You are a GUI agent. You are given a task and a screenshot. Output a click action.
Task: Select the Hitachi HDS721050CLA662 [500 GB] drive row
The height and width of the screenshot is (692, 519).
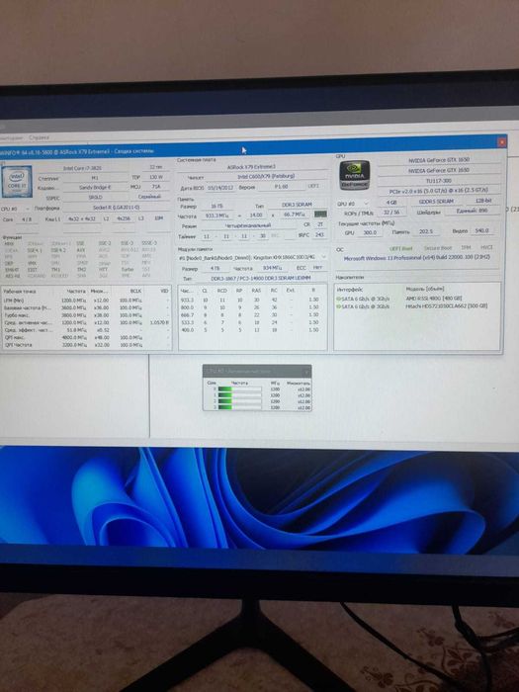417,305
